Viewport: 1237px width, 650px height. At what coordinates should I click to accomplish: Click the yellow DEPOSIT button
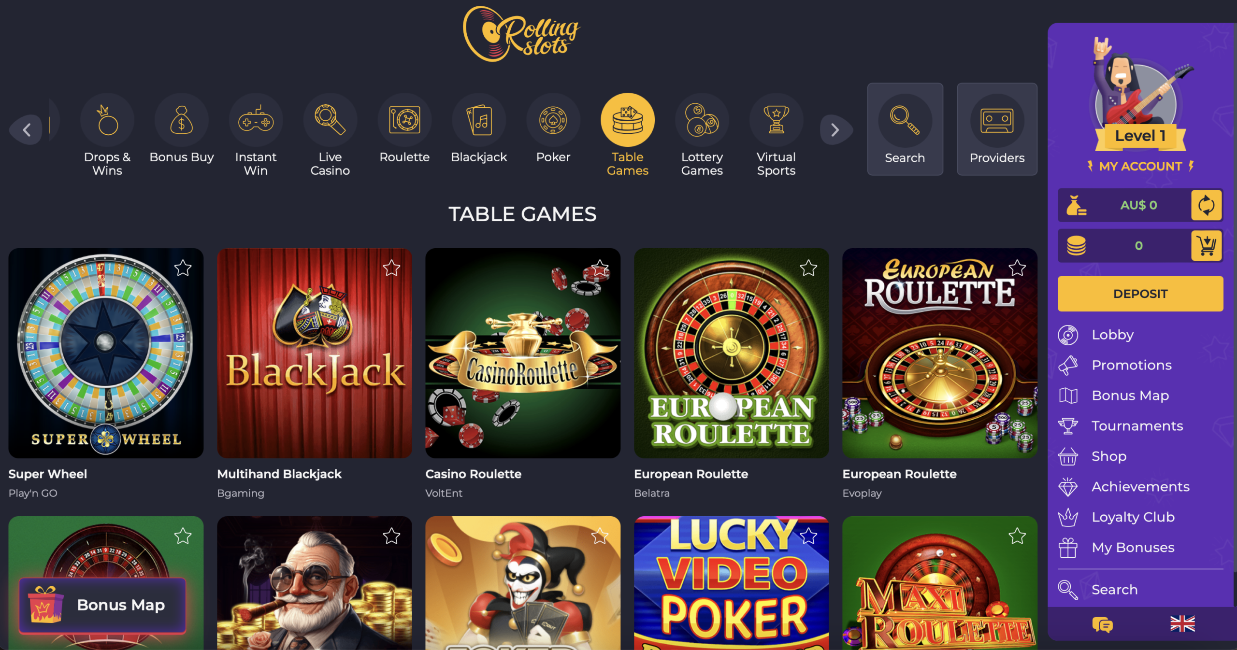coord(1140,294)
